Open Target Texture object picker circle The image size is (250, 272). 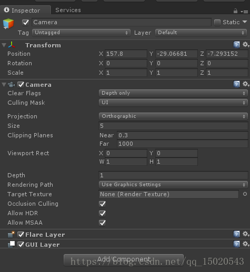click(x=245, y=194)
